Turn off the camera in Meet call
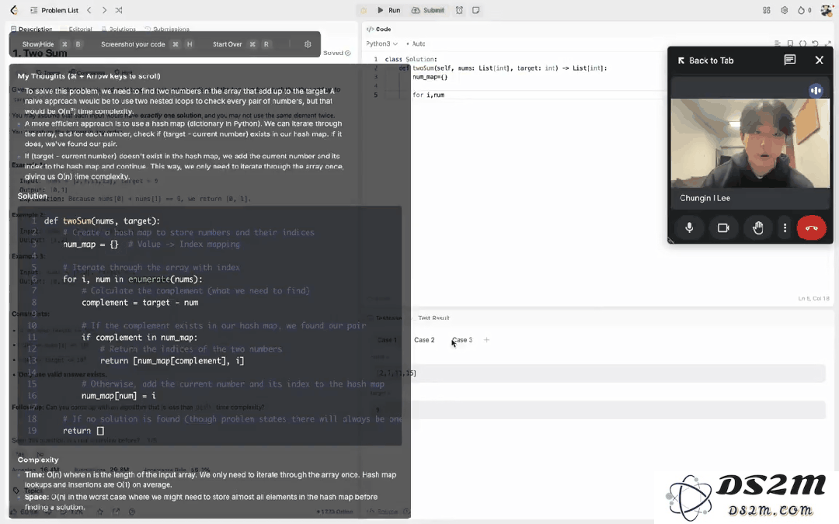This screenshot has height=524, width=839. coord(723,227)
